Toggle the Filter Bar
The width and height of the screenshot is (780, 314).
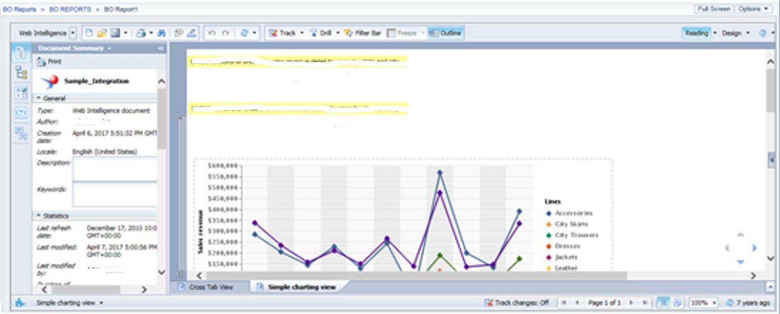[x=362, y=33]
